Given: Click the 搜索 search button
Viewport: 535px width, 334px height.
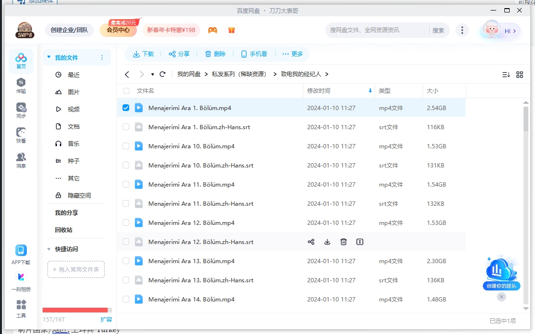Looking at the screenshot, I should (x=438, y=30).
